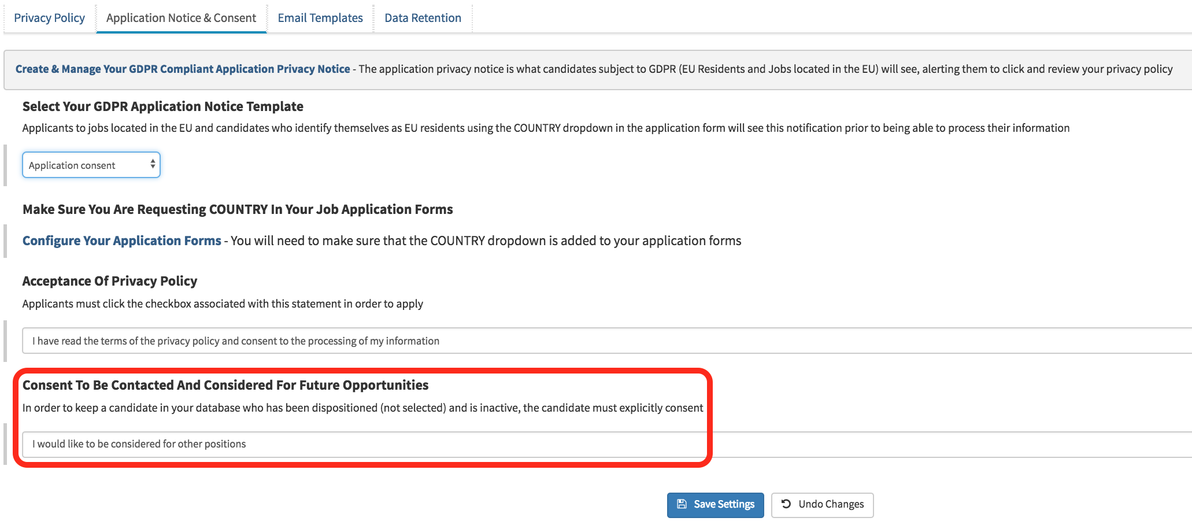The image size is (1192, 525).
Task: Click the floppy disk icon on Save Settings
Action: point(682,504)
